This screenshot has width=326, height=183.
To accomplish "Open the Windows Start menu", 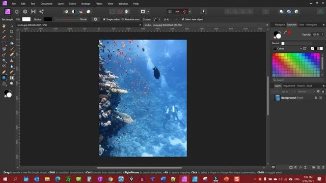I will (x=5, y=179).
